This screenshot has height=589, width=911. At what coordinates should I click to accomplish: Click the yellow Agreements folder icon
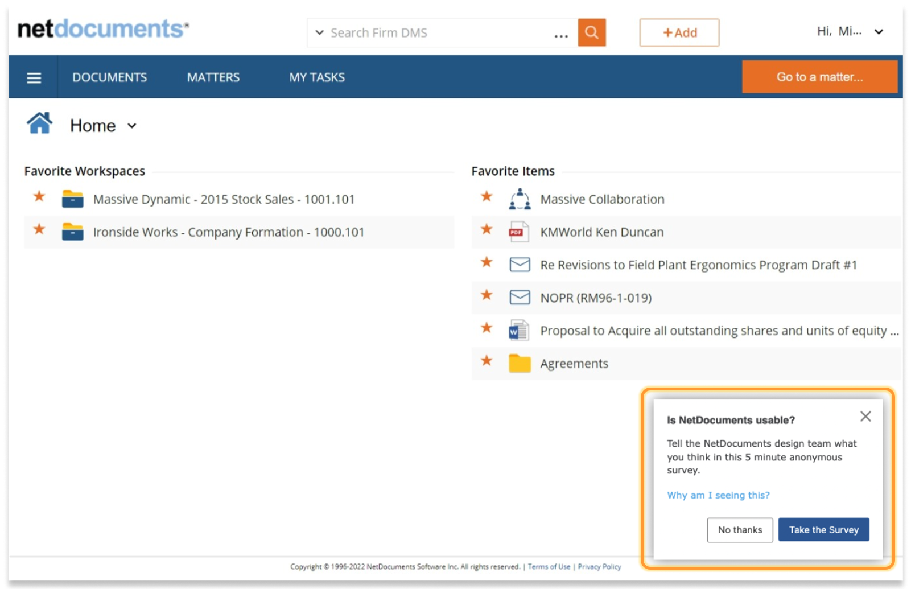tap(520, 363)
